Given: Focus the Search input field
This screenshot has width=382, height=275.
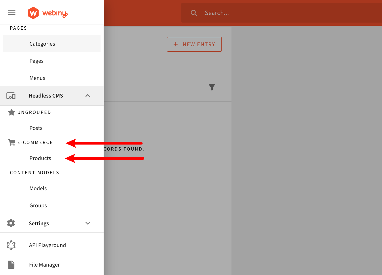Looking at the screenshot, I should (272, 13).
